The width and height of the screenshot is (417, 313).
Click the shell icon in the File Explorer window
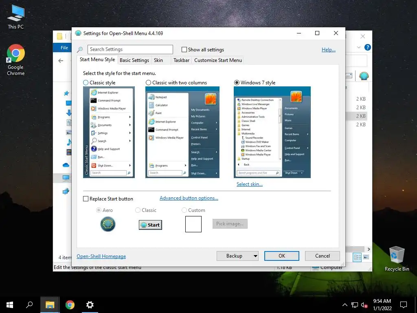point(364,76)
